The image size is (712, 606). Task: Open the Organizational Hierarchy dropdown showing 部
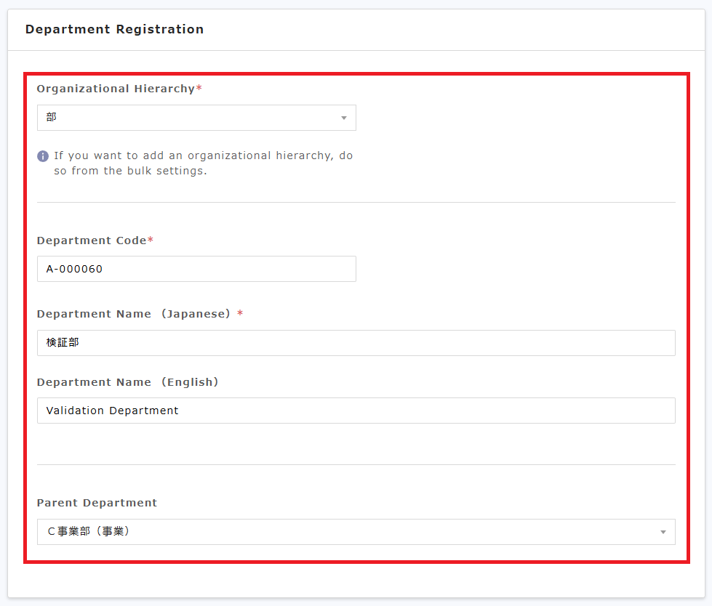(x=196, y=118)
